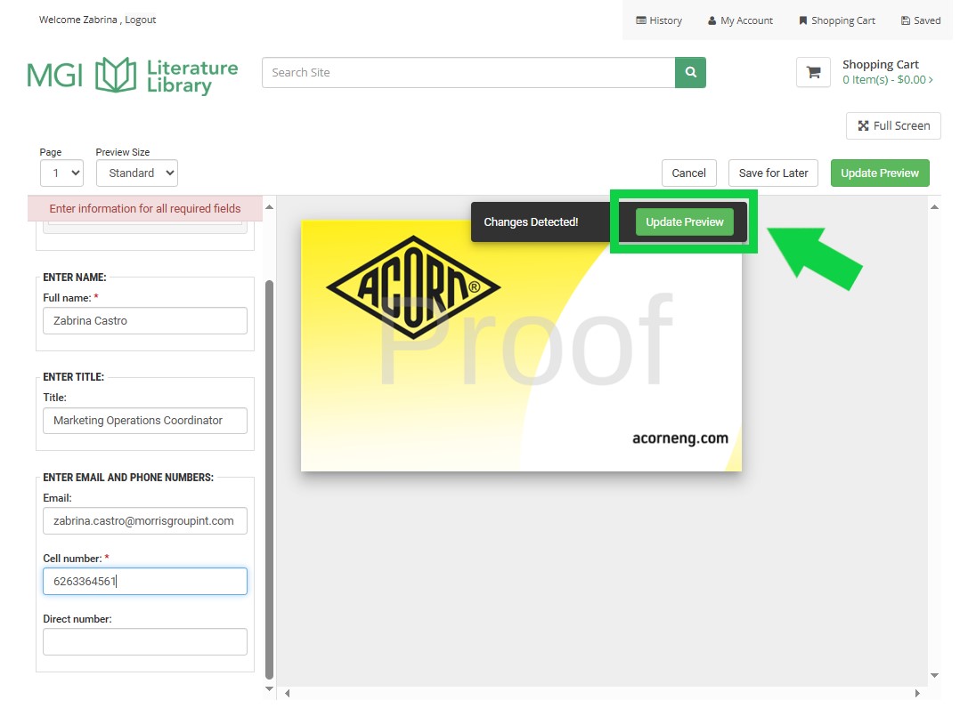Viewport: 968px width, 716px height.
Task: Click Save for Later button
Action: [773, 173]
